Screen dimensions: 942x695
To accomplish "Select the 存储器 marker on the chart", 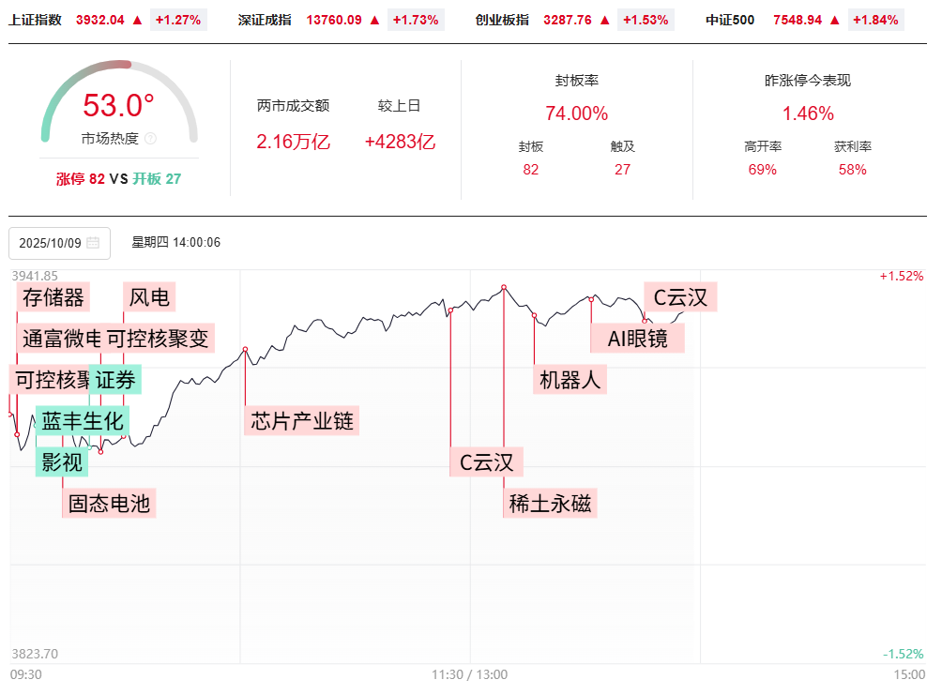I will pyautogui.click(x=53, y=298).
